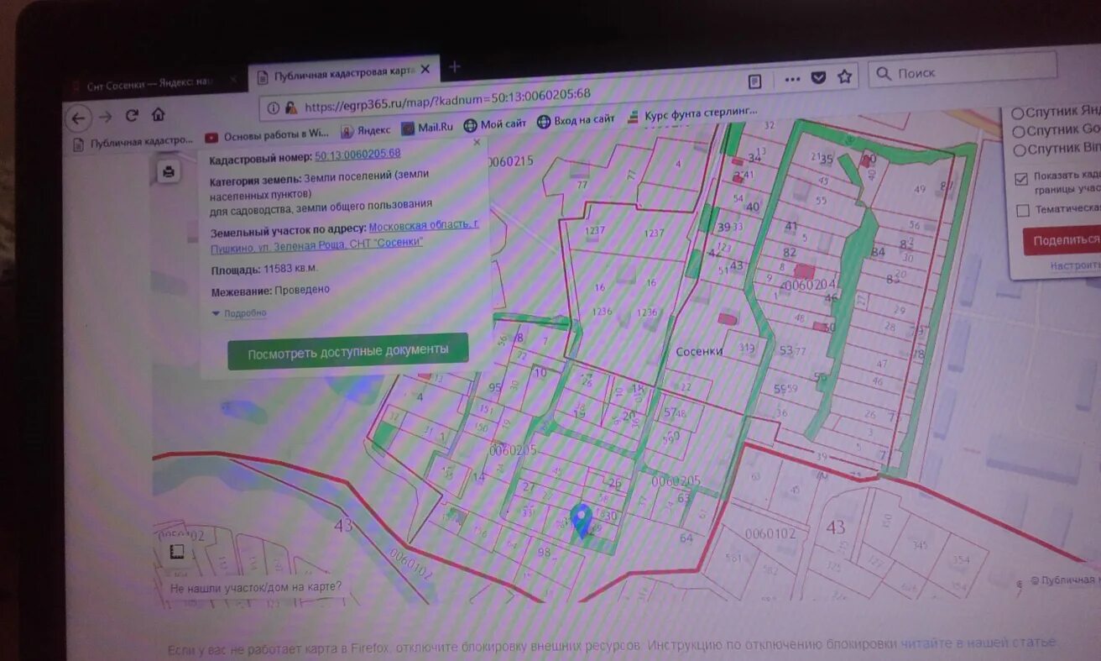1101x661 pixels.
Task: Close the cadastral info popup with X
Action: tap(477, 142)
